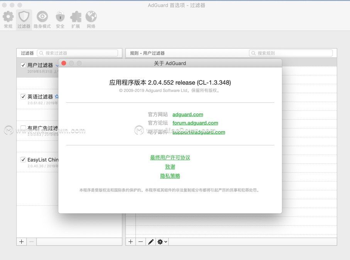Click the support@adguard.com email link
This screenshot has height=260, width=350.
(x=199, y=132)
